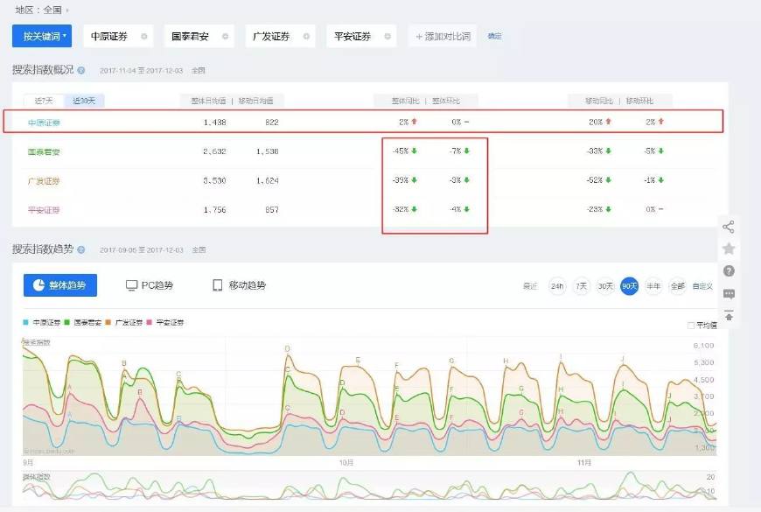The image size is (761, 512).
Task: Select the 移动趋势 tab
Action: click(240, 285)
